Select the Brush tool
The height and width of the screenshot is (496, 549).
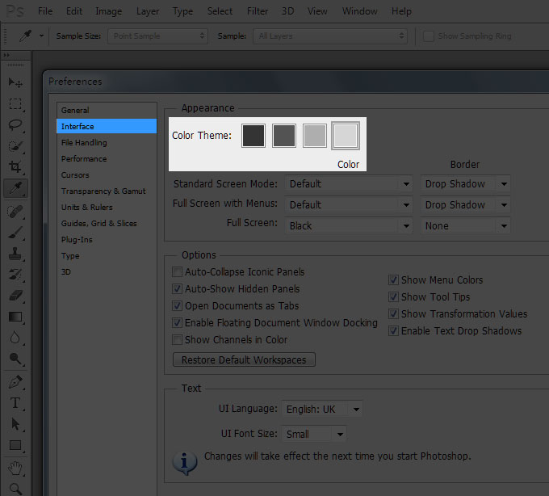click(x=15, y=233)
